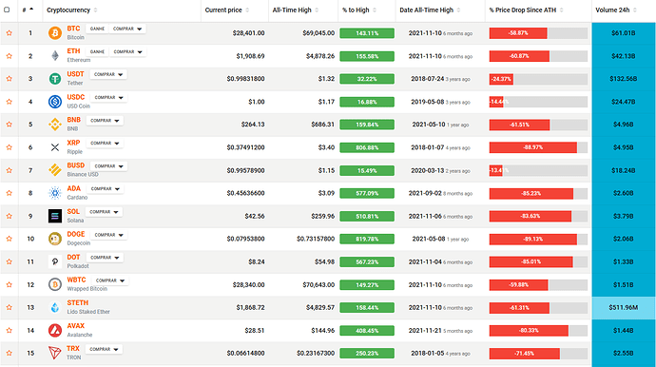Image resolution: width=656 pixels, height=367 pixels.
Task: Open the COMPRAR dropdown for BTC
Action: (x=127, y=29)
